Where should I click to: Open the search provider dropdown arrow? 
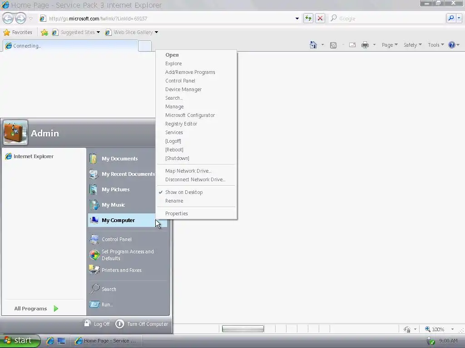459,18
